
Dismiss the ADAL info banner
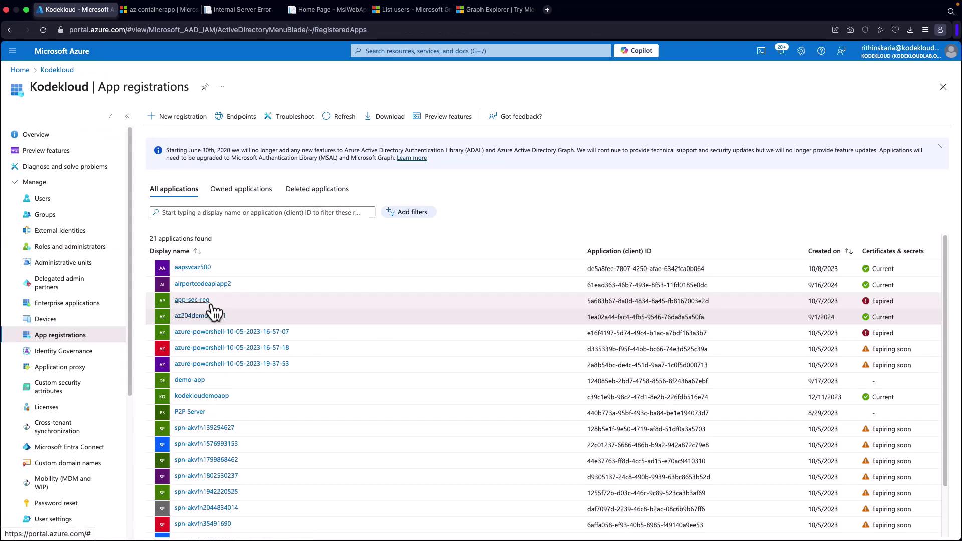point(940,147)
